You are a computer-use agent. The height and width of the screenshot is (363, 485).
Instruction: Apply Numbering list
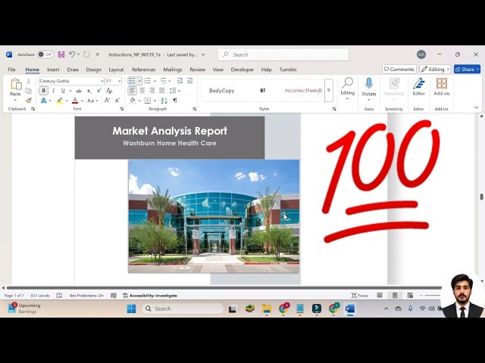[x=148, y=81]
